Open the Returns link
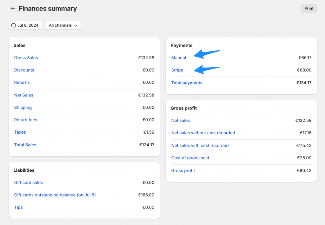The width and height of the screenshot is (325, 225). (22, 83)
